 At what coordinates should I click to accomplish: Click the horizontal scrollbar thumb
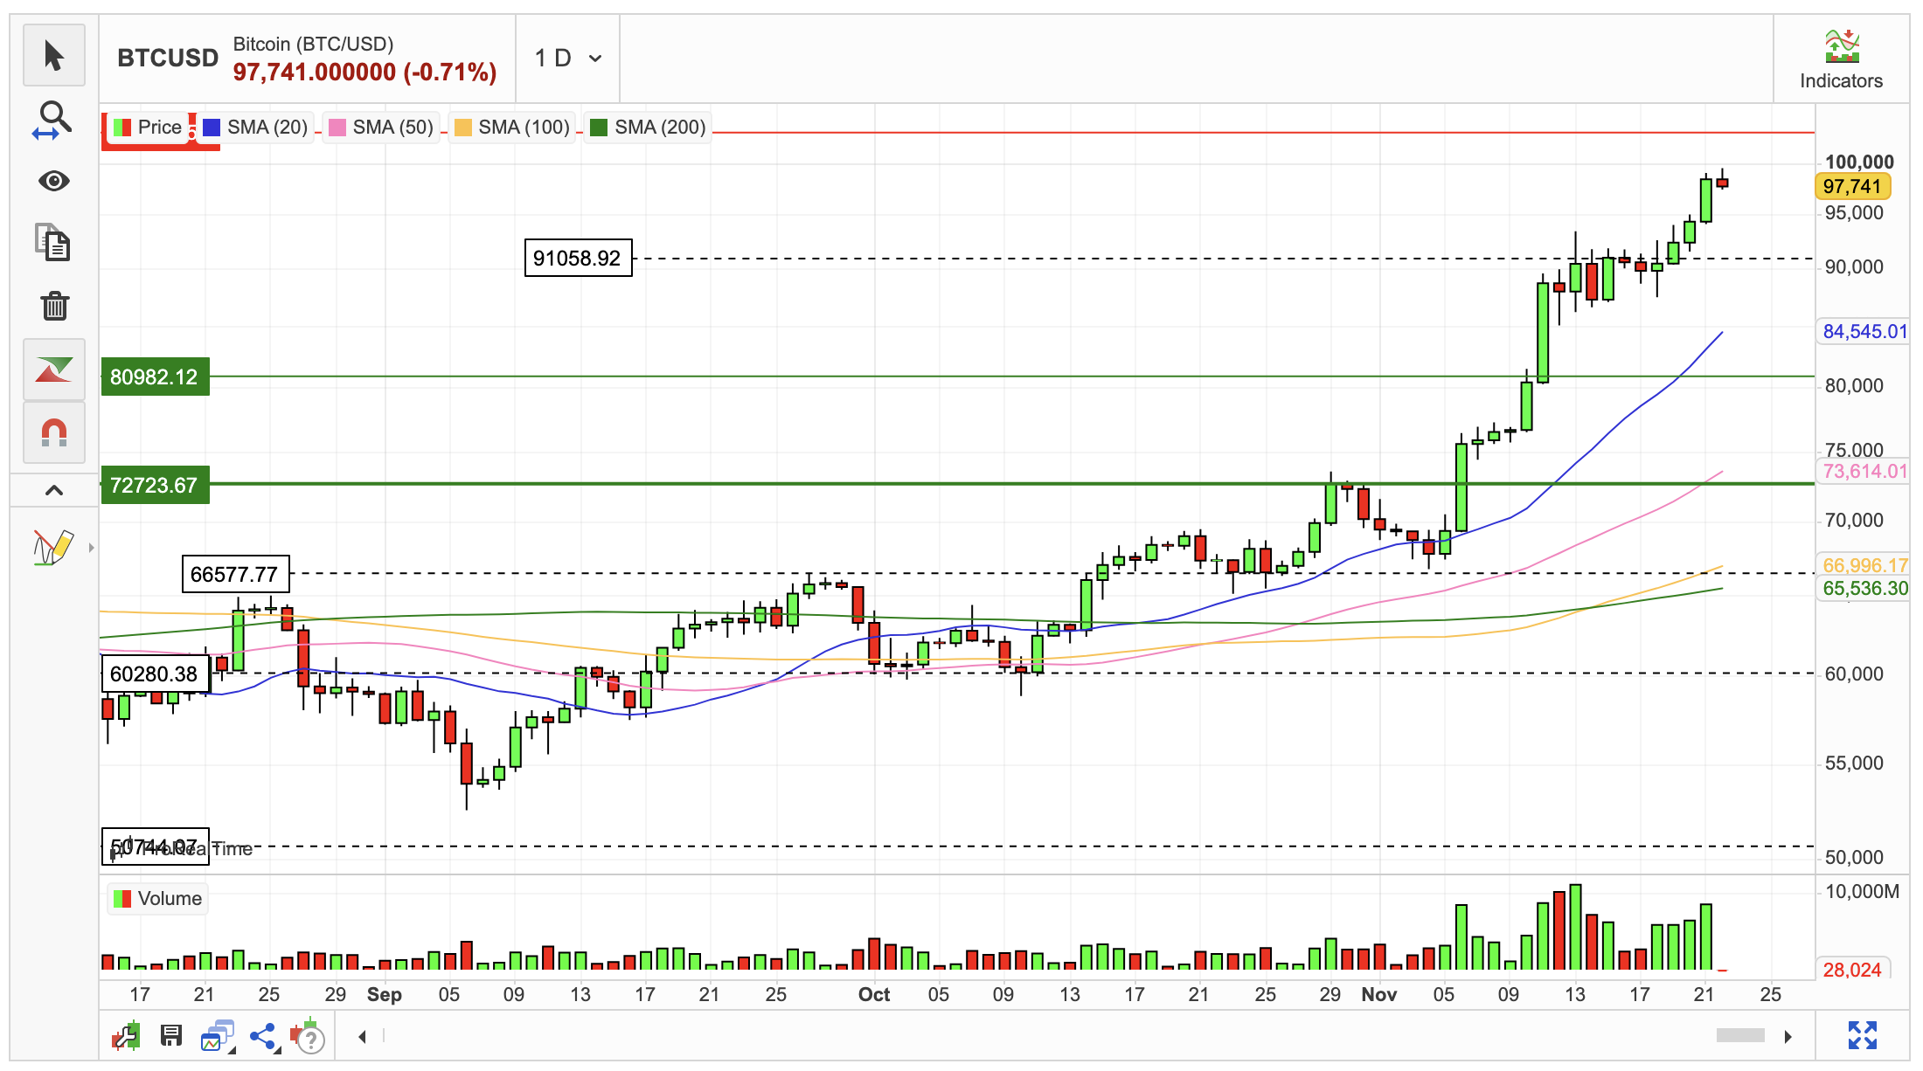[x=1740, y=1035]
